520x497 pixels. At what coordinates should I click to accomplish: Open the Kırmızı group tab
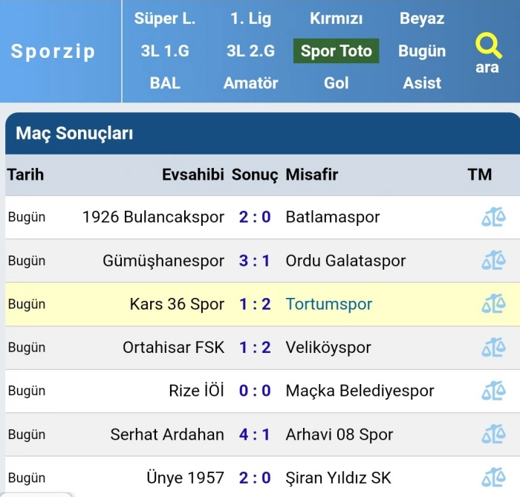pyautogui.click(x=337, y=19)
